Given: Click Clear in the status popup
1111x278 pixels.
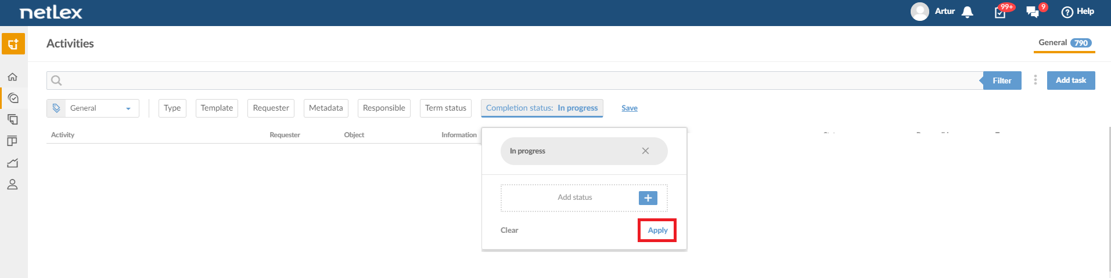Looking at the screenshot, I should click(509, 231).
